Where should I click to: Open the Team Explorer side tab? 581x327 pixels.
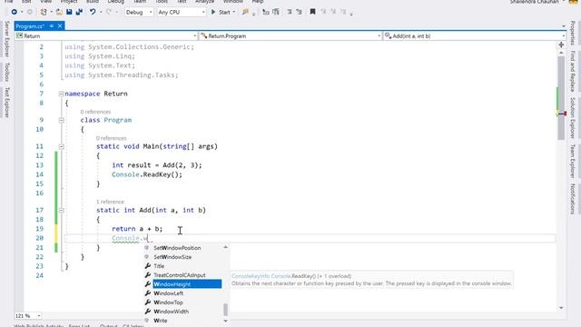(x=573, y=162)
